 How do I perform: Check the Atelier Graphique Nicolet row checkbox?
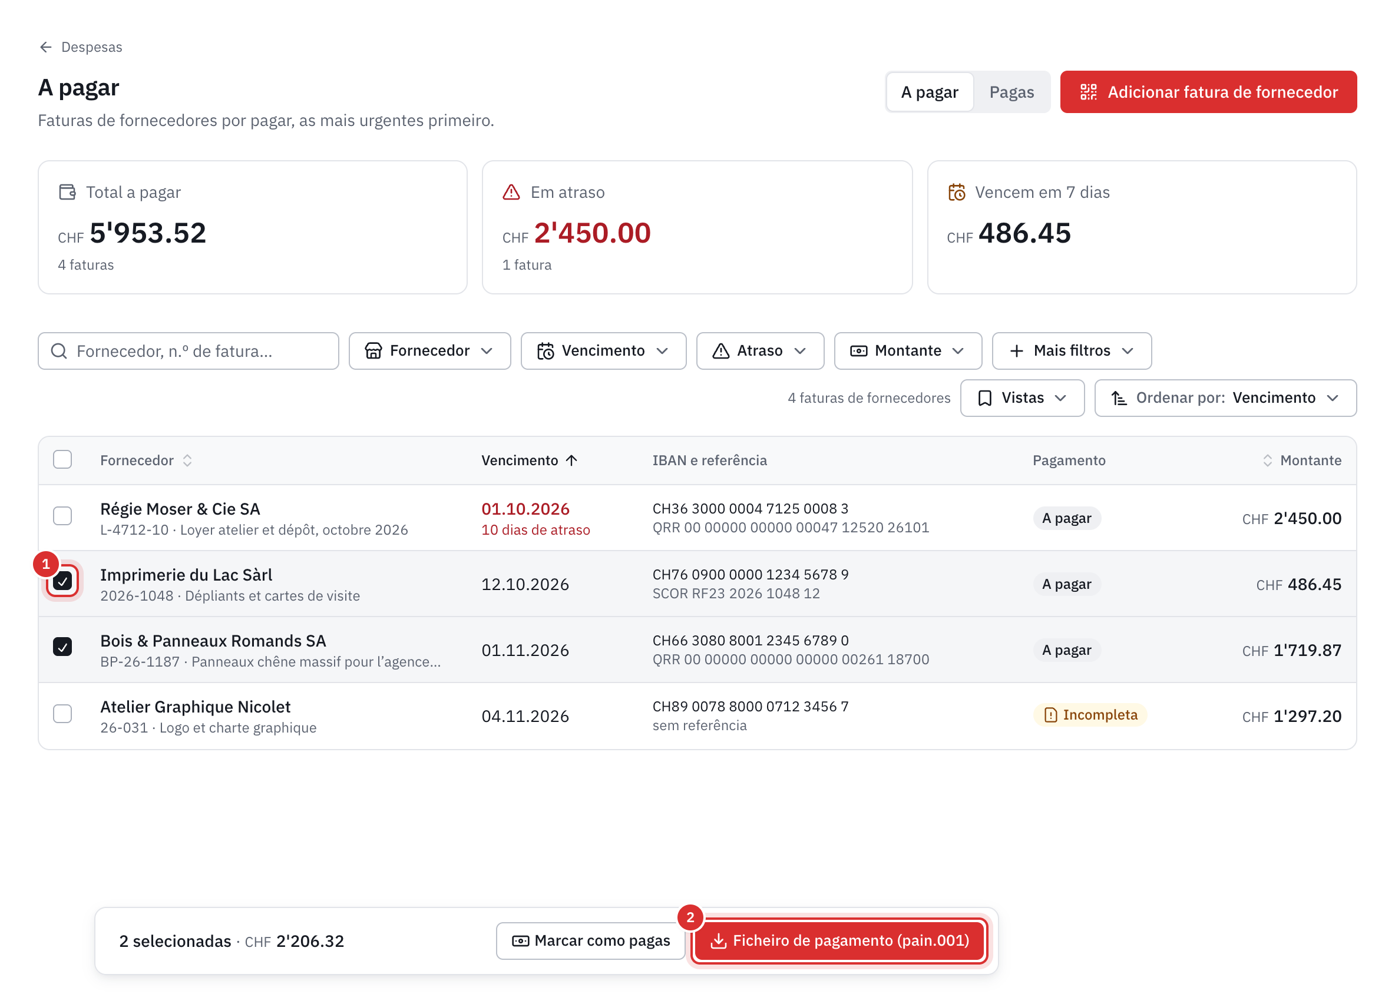point(62,714)
